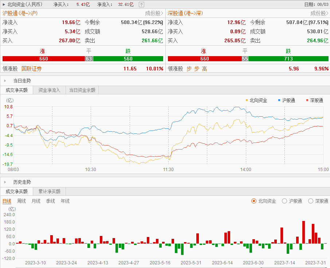This screenshot has width=330, height=268.
Task: Switch to 资金净流入 tab
Action: click(x=49, y=90)
